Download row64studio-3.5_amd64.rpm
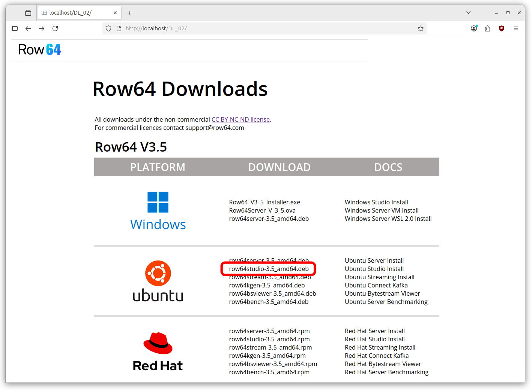The height and width of the screenshot is (390, 532). [269, 339]
